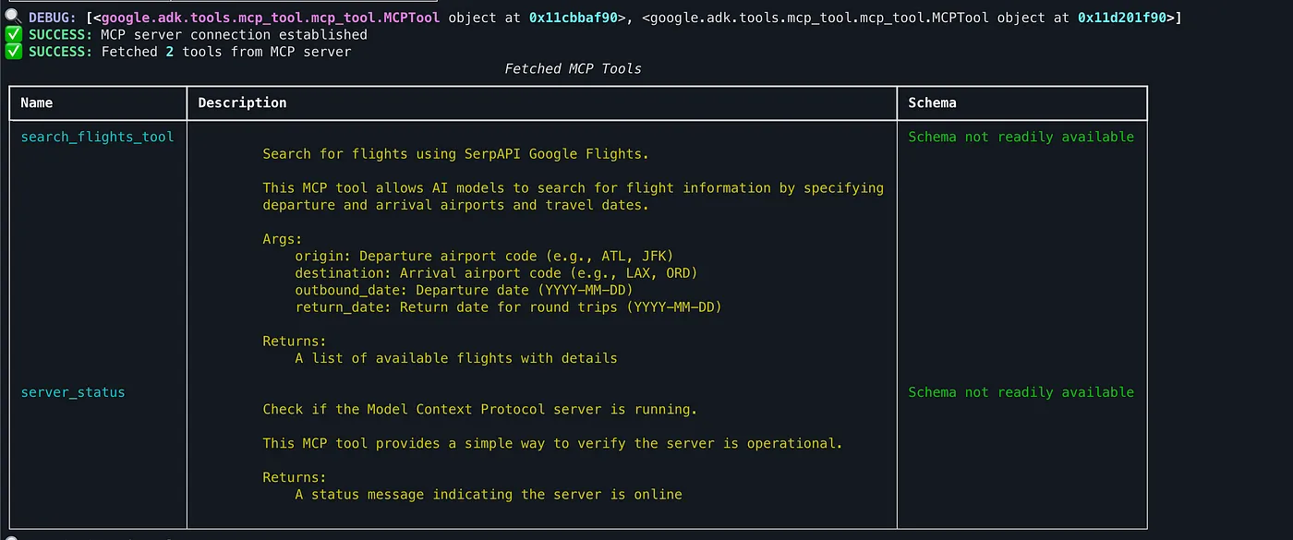Image resolution: width=1293 pixels, height=540 pixels.
Task: Click the Fetched MCP Tools table title
Action: (x=573, y=68)
